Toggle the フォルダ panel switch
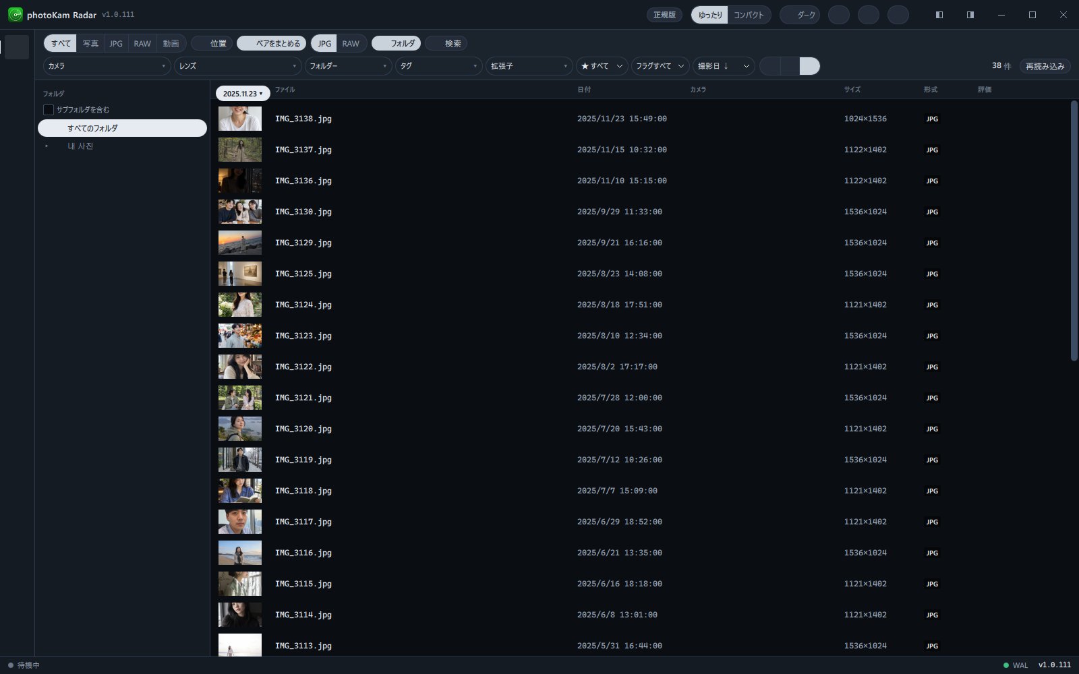The height and width of the screenshot is (674, 1079). (396, 43)
